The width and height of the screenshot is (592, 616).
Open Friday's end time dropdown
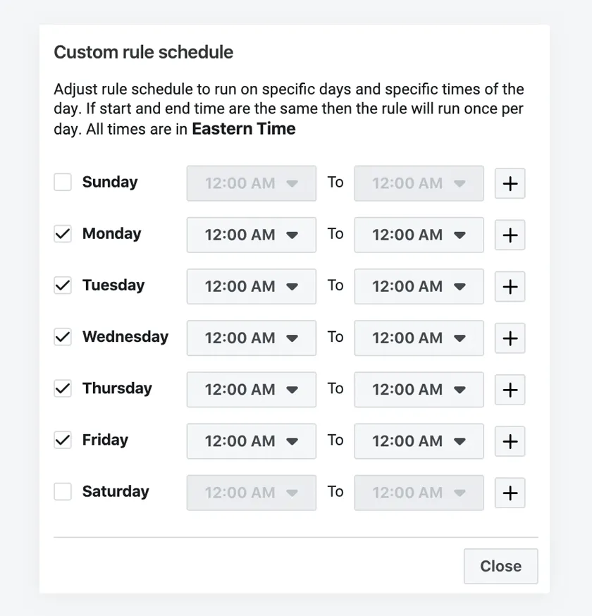pyautogui.click(x=419, y=441)
